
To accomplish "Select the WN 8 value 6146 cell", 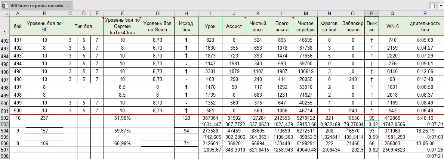I will coord(392,71).
